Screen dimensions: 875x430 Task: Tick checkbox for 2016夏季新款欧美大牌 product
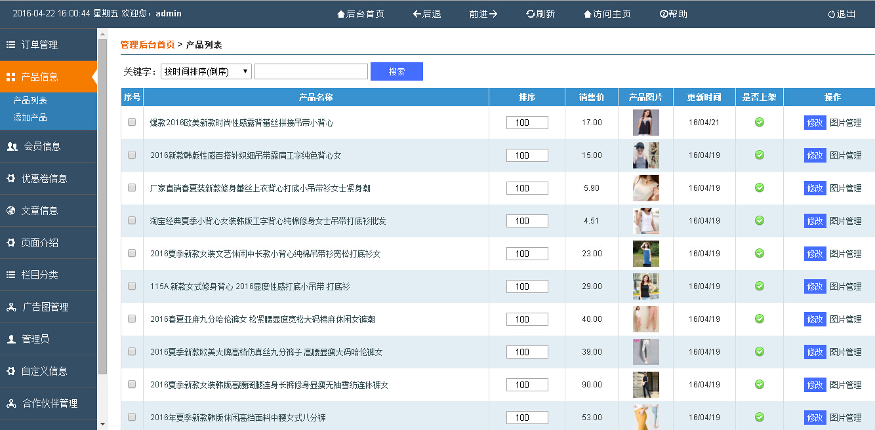click(132, 351)
